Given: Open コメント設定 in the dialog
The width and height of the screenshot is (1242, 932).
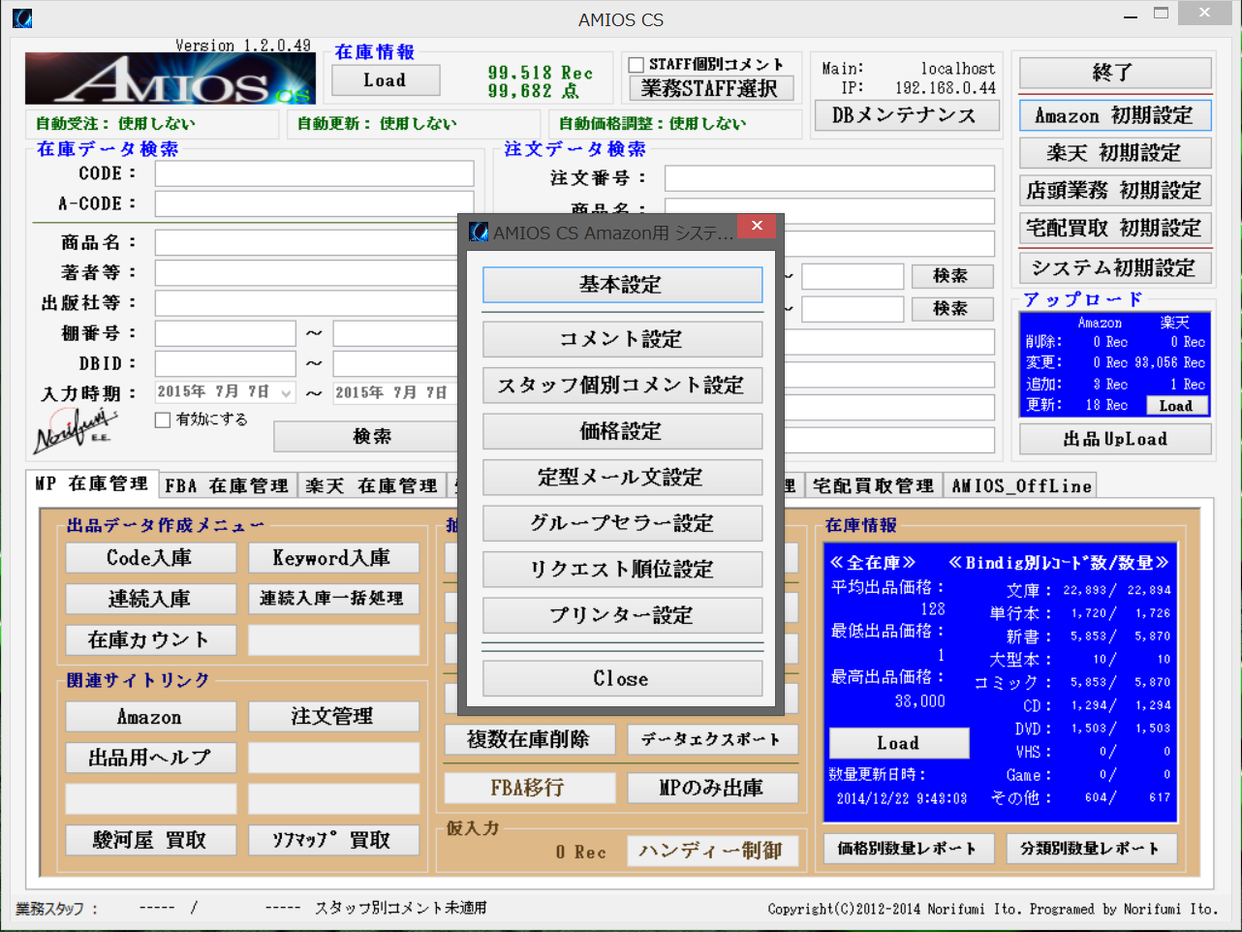Looking at the screenshot, I should click(x=622, y=339).
